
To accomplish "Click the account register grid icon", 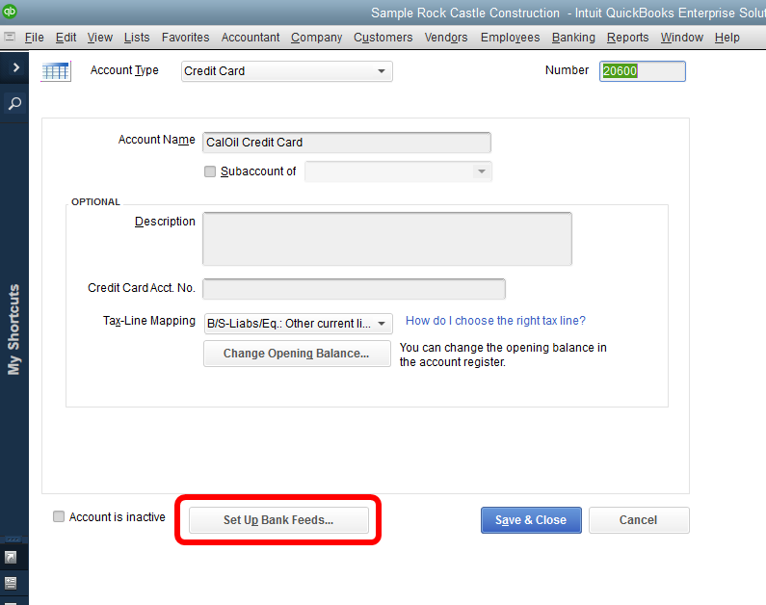I will coord(56,71).
